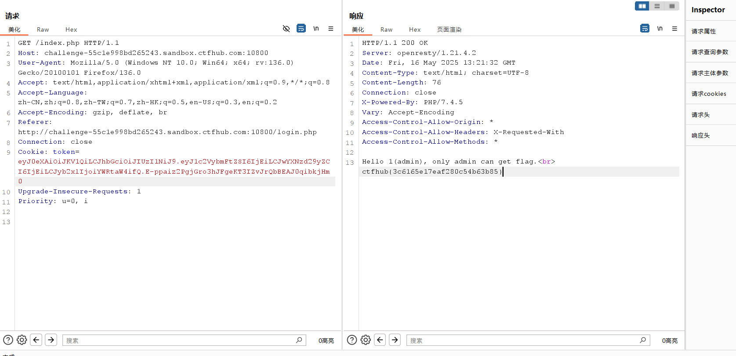Screen dimensions: 736x356
Task: Toggle word wrap icon in response panel
Action: [x=645, y=29]
